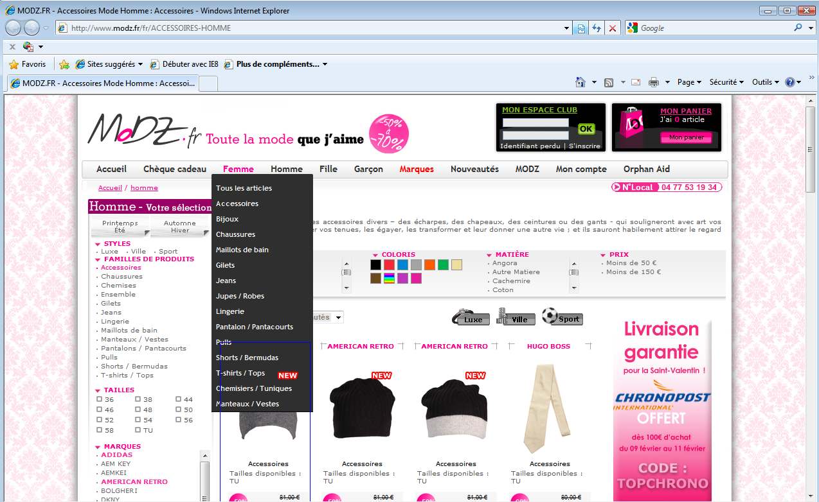Open the Help question mark icon
The height and width of the screenshot is (502, 819).
[789, 82]
